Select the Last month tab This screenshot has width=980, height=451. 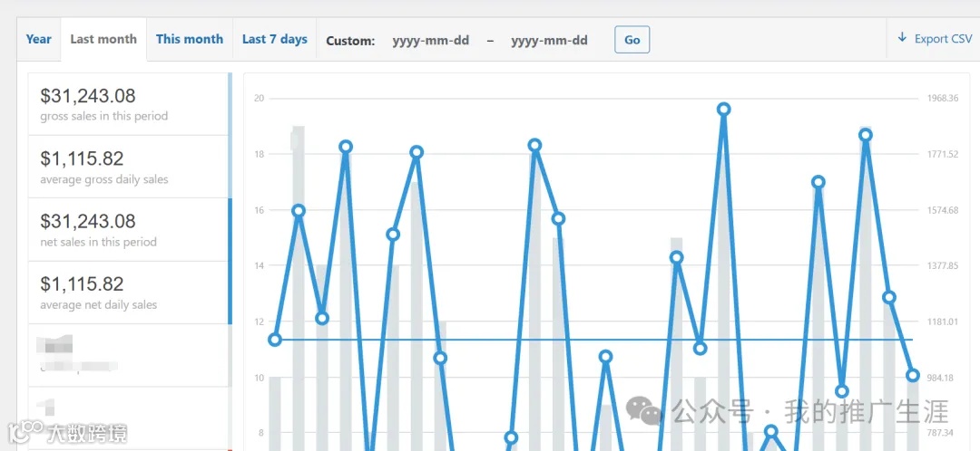103,39
